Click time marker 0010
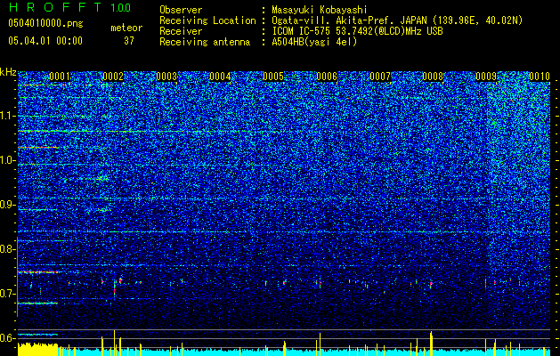Viewport: 560px width, 356px height. [540, 77]
